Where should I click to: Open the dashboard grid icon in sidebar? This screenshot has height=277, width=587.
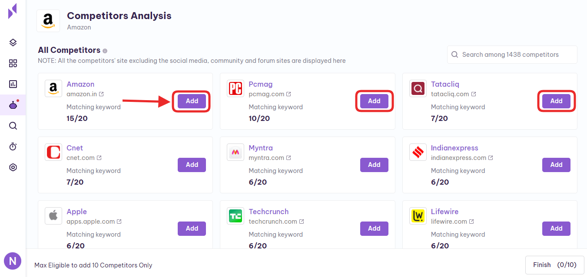pyautogui.click(x=13, y=64)
